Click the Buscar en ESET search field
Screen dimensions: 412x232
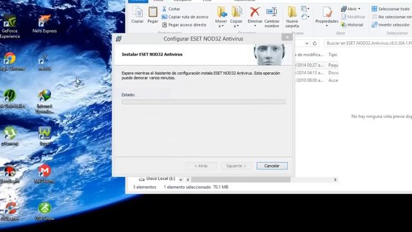[x=368, y=43]
